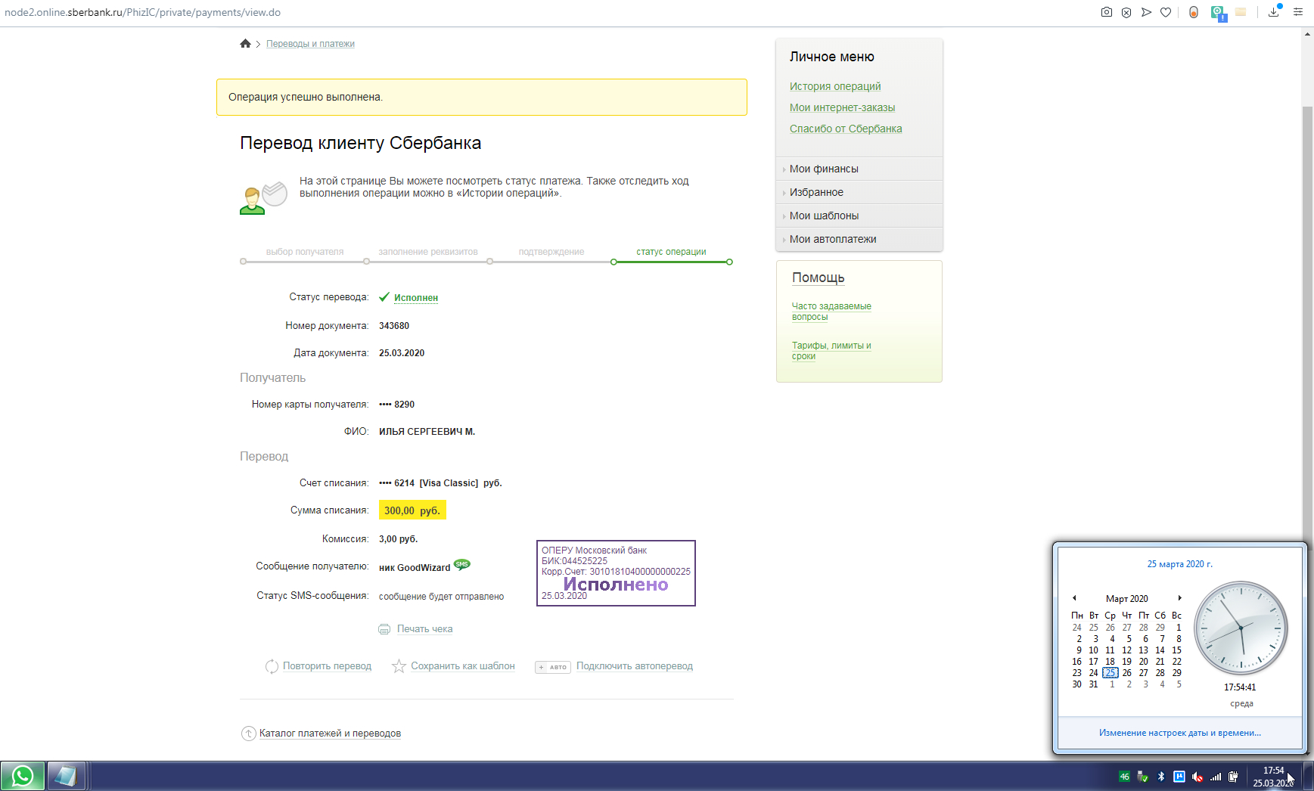Screen dimensions: 1314x791
Task: Expand the Мои автоплатежи menu section
Action: coord(859,239)
